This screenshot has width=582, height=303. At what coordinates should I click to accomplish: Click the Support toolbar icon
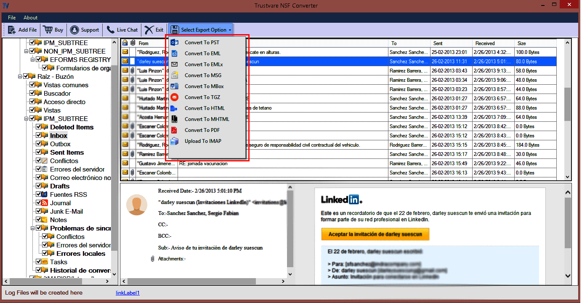click(85, 29)
